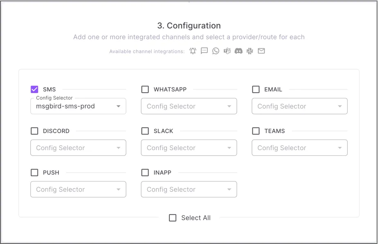Tick the EMAIL channel checkbox
The height and width of the screenshot is (244, 378).
point(256,89)
